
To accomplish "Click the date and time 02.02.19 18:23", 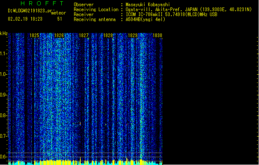I will pos(25,19).
